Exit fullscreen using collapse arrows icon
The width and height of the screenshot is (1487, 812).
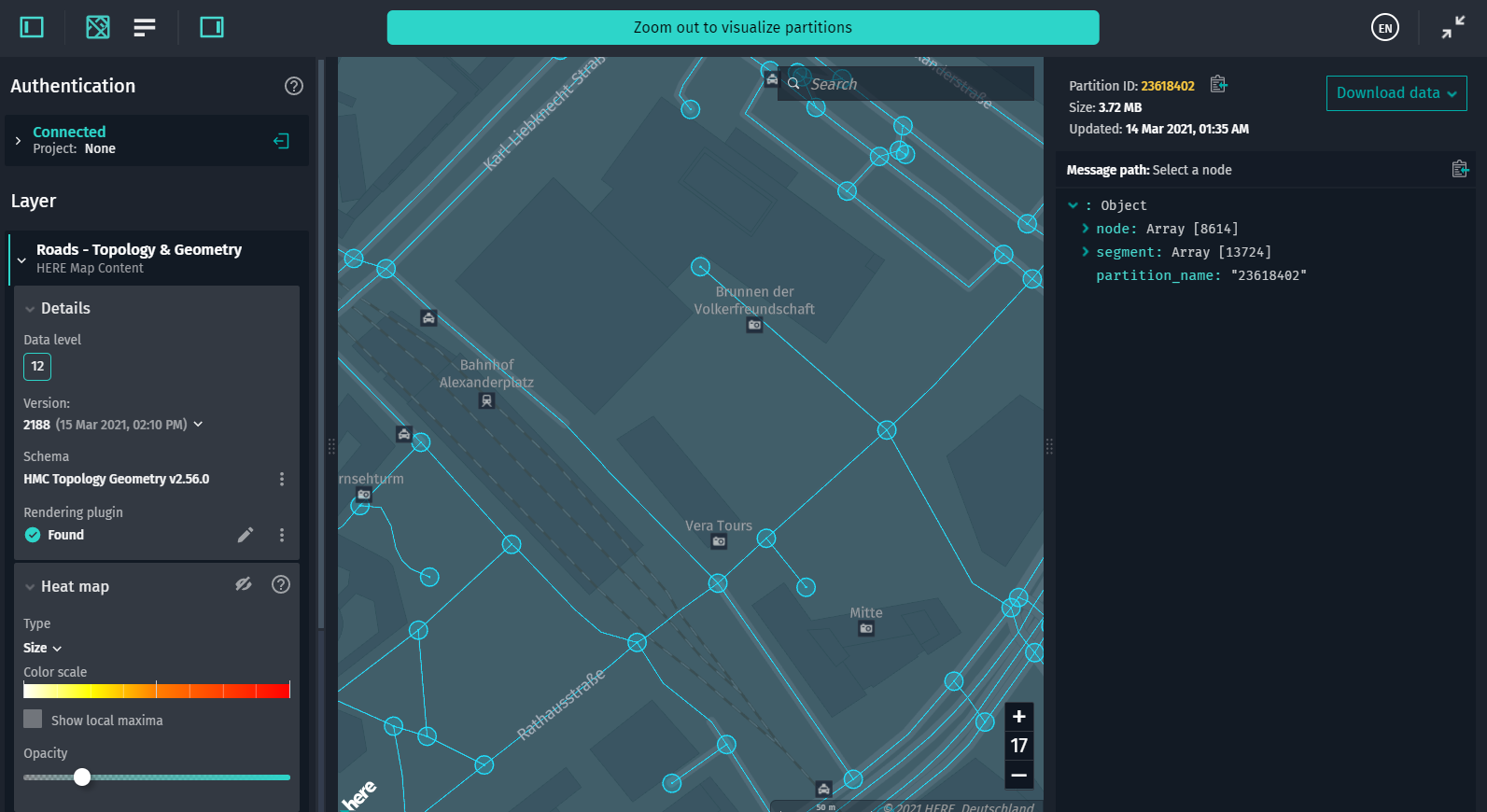click(x=1453, y=28)
